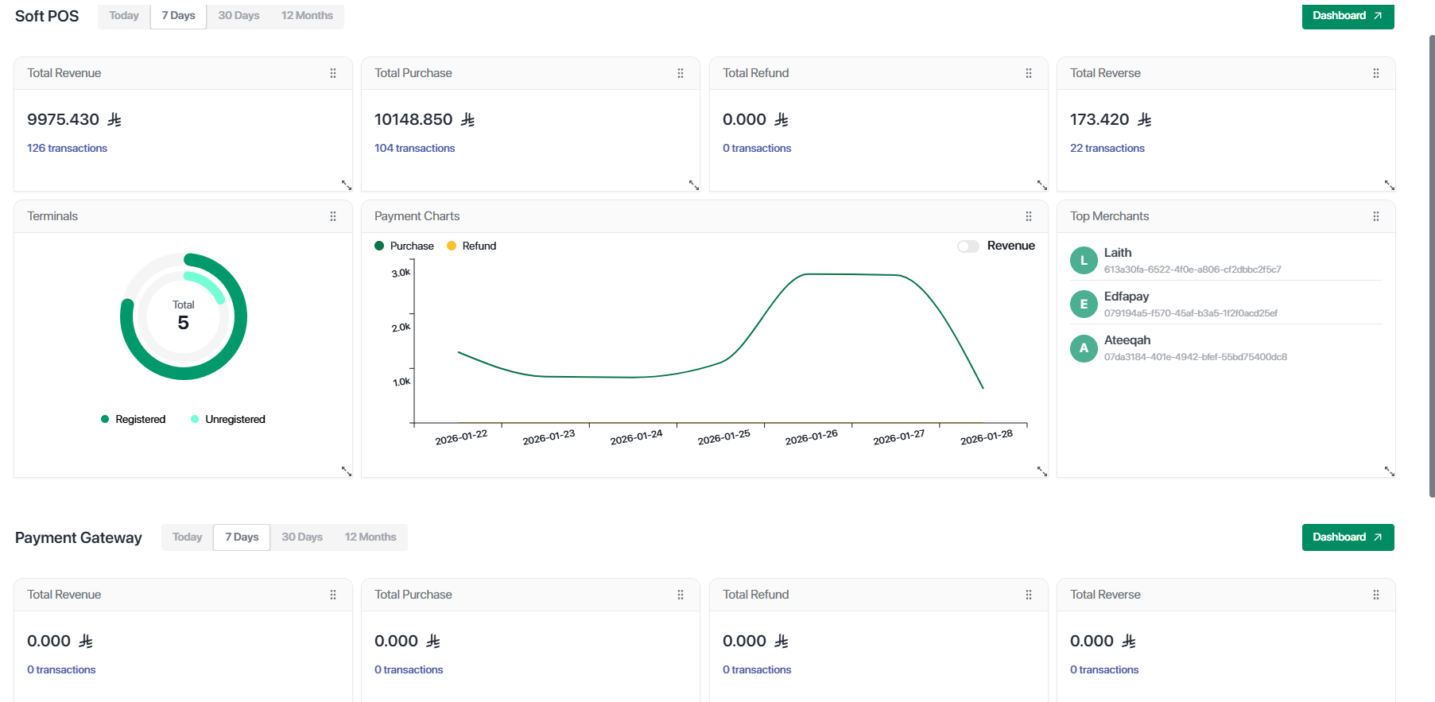
Task: Click grip dots on Payment Charts header
Action: [x=1029, y=216]
